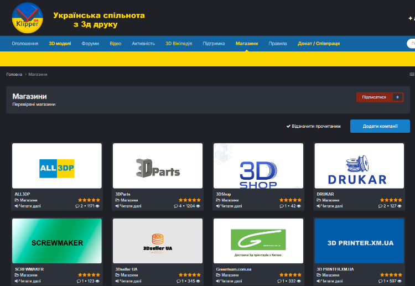415x286 pixels.
Task: Click Магазини category under 3DShop
Action: pyautogui.click(x=230, y=200)
